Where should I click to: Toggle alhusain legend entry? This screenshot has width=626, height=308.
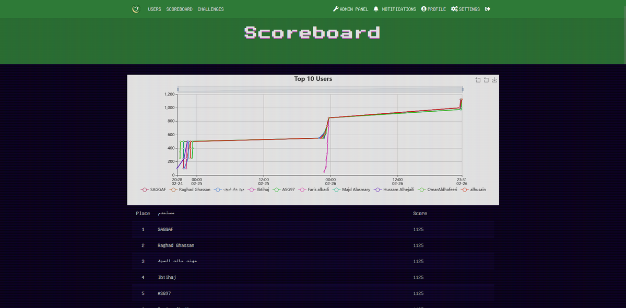[474, 189]
